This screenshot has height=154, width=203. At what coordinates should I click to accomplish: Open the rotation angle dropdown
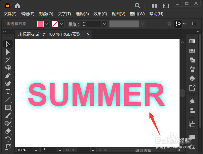(x=60, y=150)
